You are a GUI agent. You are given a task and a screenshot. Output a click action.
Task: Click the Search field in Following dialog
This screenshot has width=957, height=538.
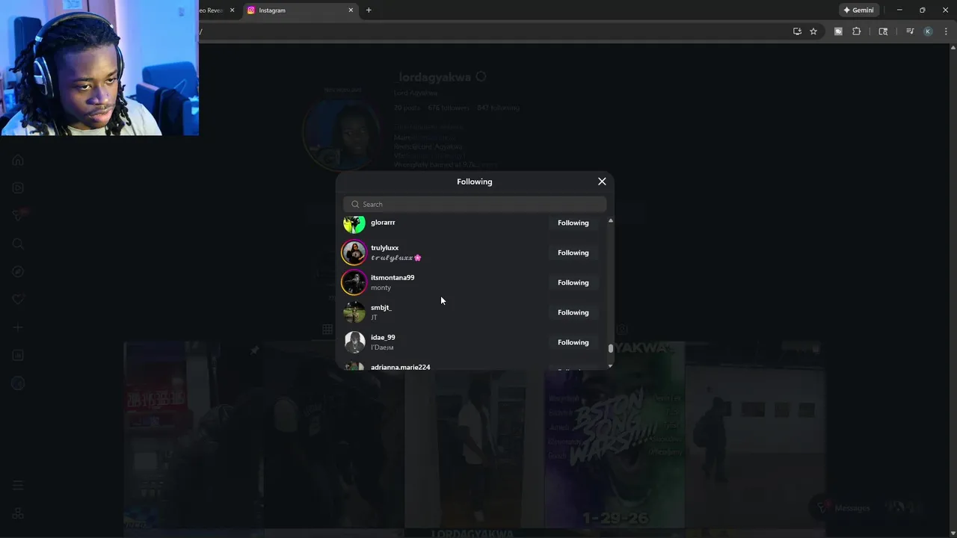(x=475, y=204)
